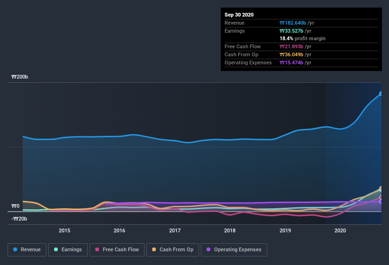
Task: Click the Operating Expenses endpoint marker
Action: point(381,202)
